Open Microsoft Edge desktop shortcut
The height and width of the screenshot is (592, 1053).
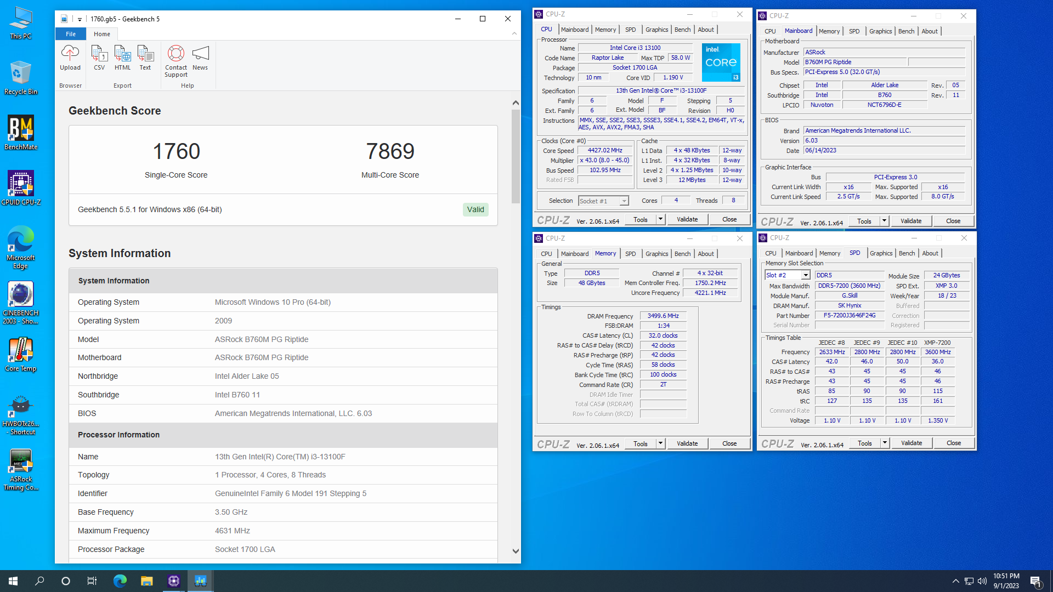pos(21,247)
